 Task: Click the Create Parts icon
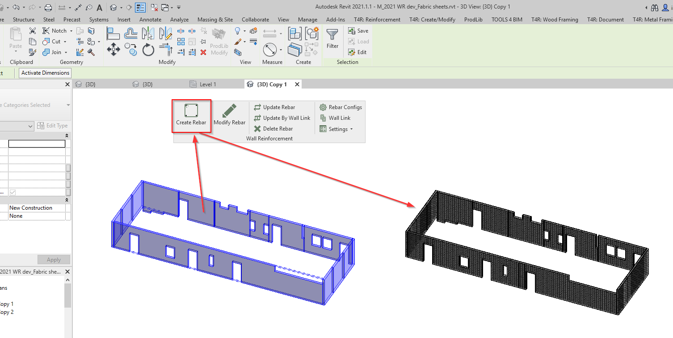[294, 49]
